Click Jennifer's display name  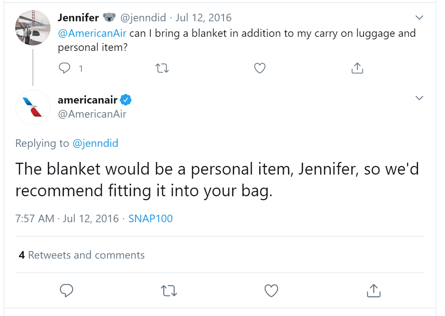pos(78,17)
